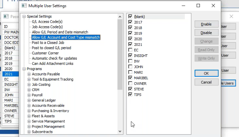The image size is (239, 137).
Task: Select DOCTOR row in Password window list
Action: (x=11, y=37)
